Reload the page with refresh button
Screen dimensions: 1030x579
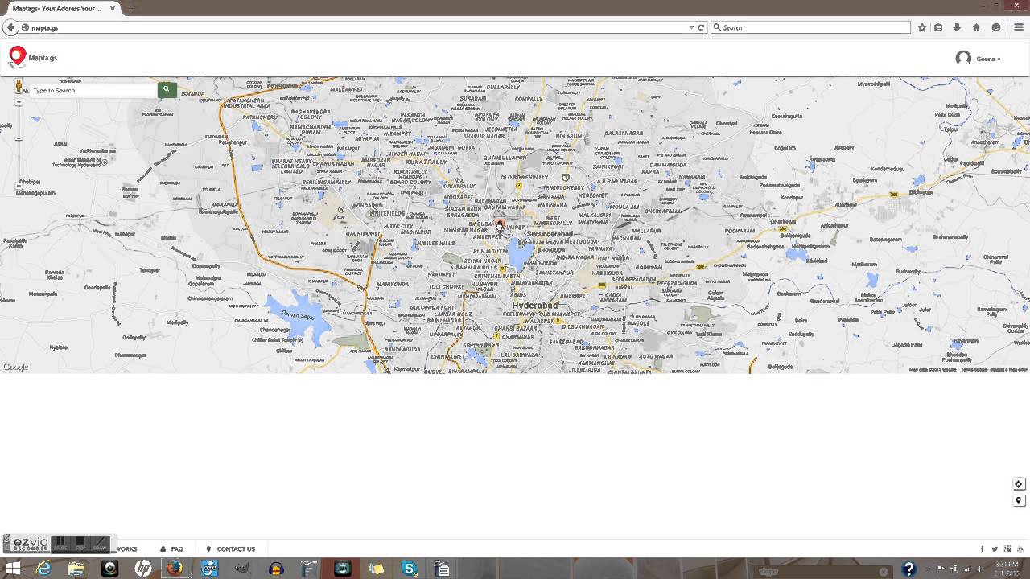[701, 27]
